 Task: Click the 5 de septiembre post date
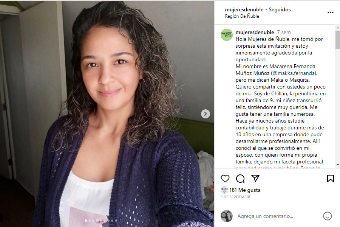236,197
